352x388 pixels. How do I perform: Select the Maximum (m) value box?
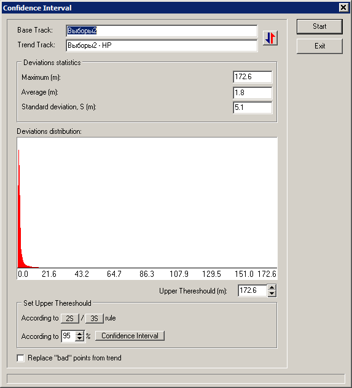tap(252, 77)
